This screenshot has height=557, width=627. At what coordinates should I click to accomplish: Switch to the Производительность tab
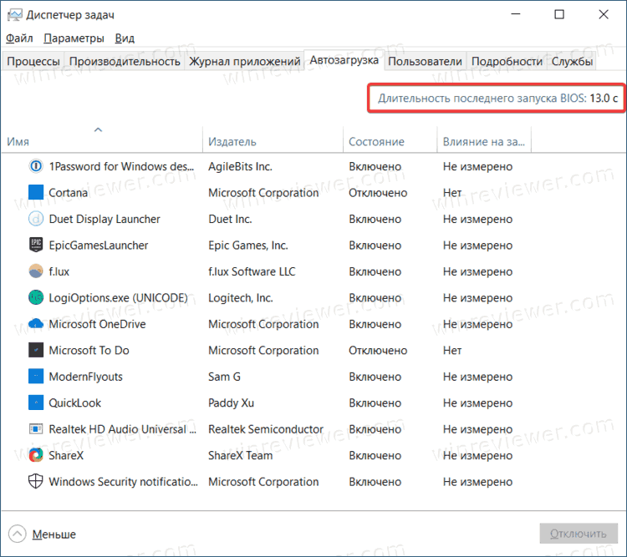(125, 62)
